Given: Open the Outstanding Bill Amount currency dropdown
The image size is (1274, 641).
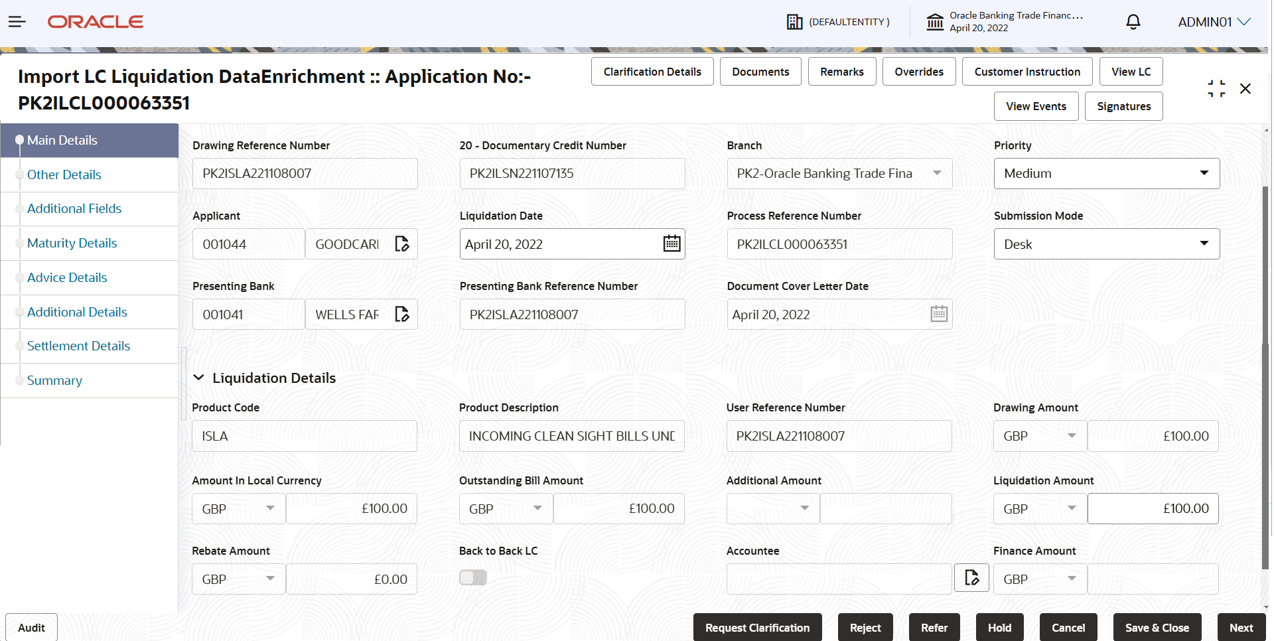Looking at the screenshot, I should [506, 509].
